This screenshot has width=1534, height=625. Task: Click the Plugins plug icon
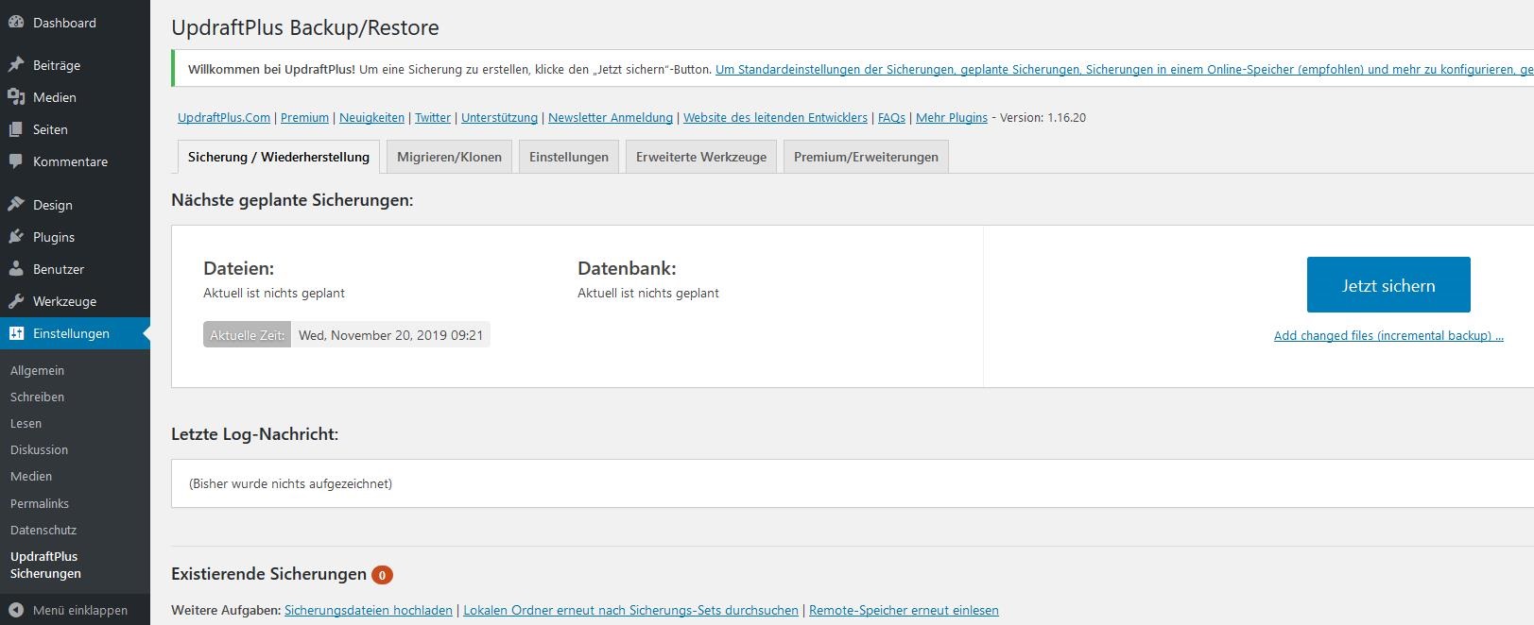16,236
